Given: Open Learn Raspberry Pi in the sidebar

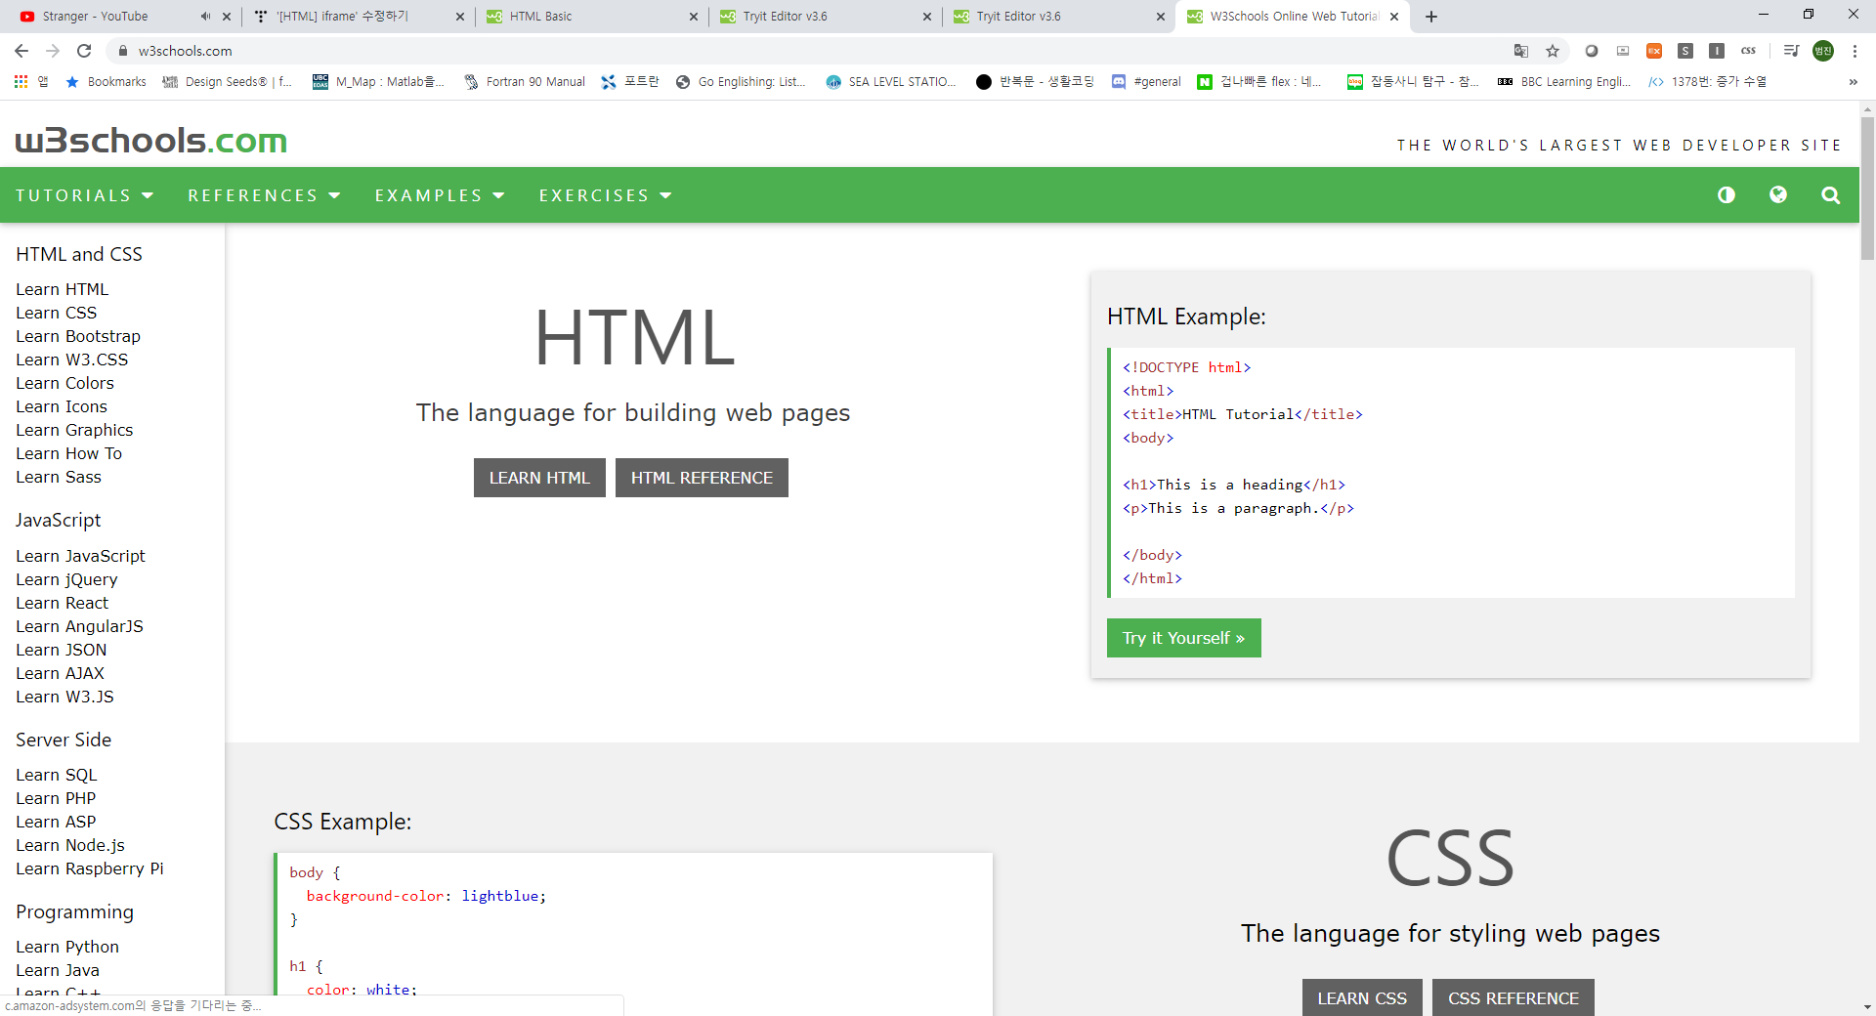Looking at the screenshot, I should coord(90,868).
